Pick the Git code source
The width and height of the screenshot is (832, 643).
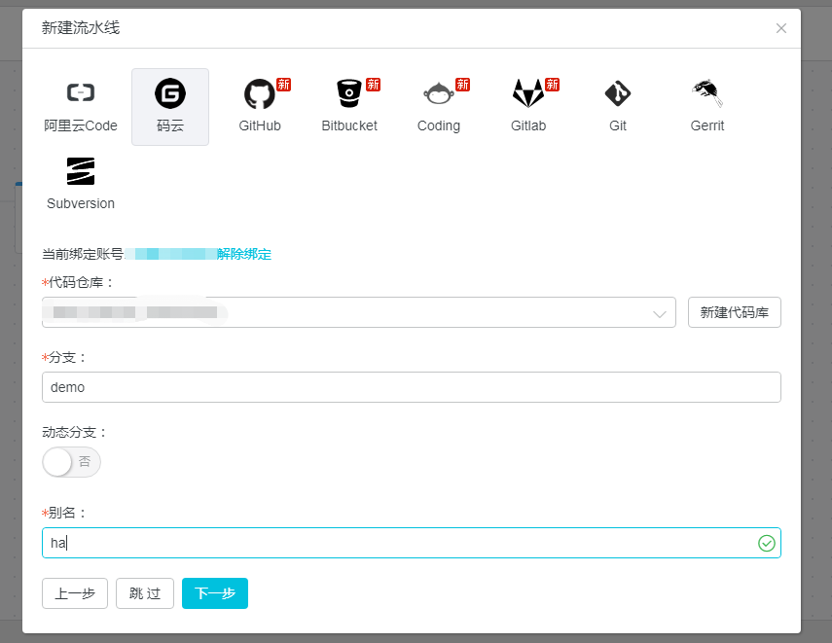tap(618, 107)
